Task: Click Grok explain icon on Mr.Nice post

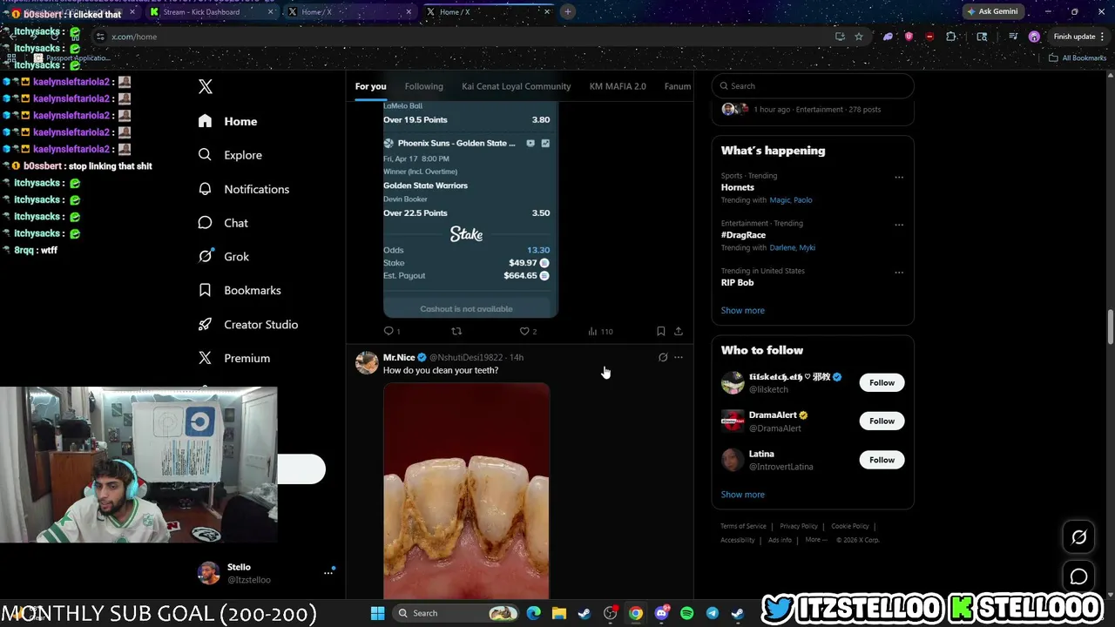Action: point(663,357)
